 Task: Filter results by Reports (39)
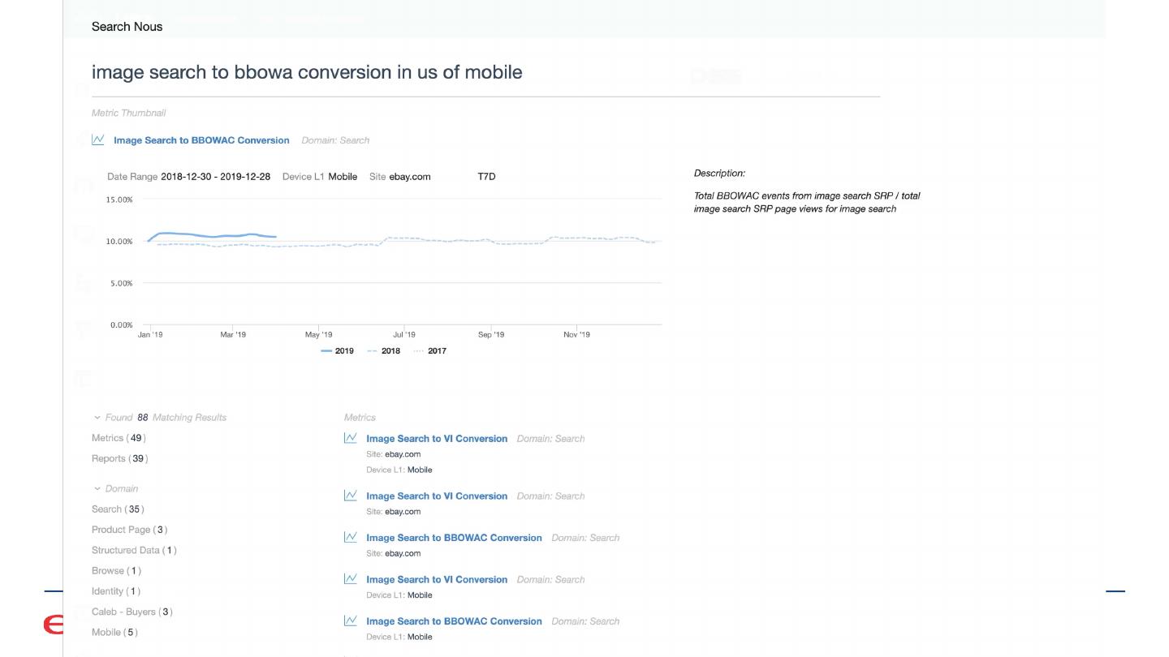(x=119, y=458)
